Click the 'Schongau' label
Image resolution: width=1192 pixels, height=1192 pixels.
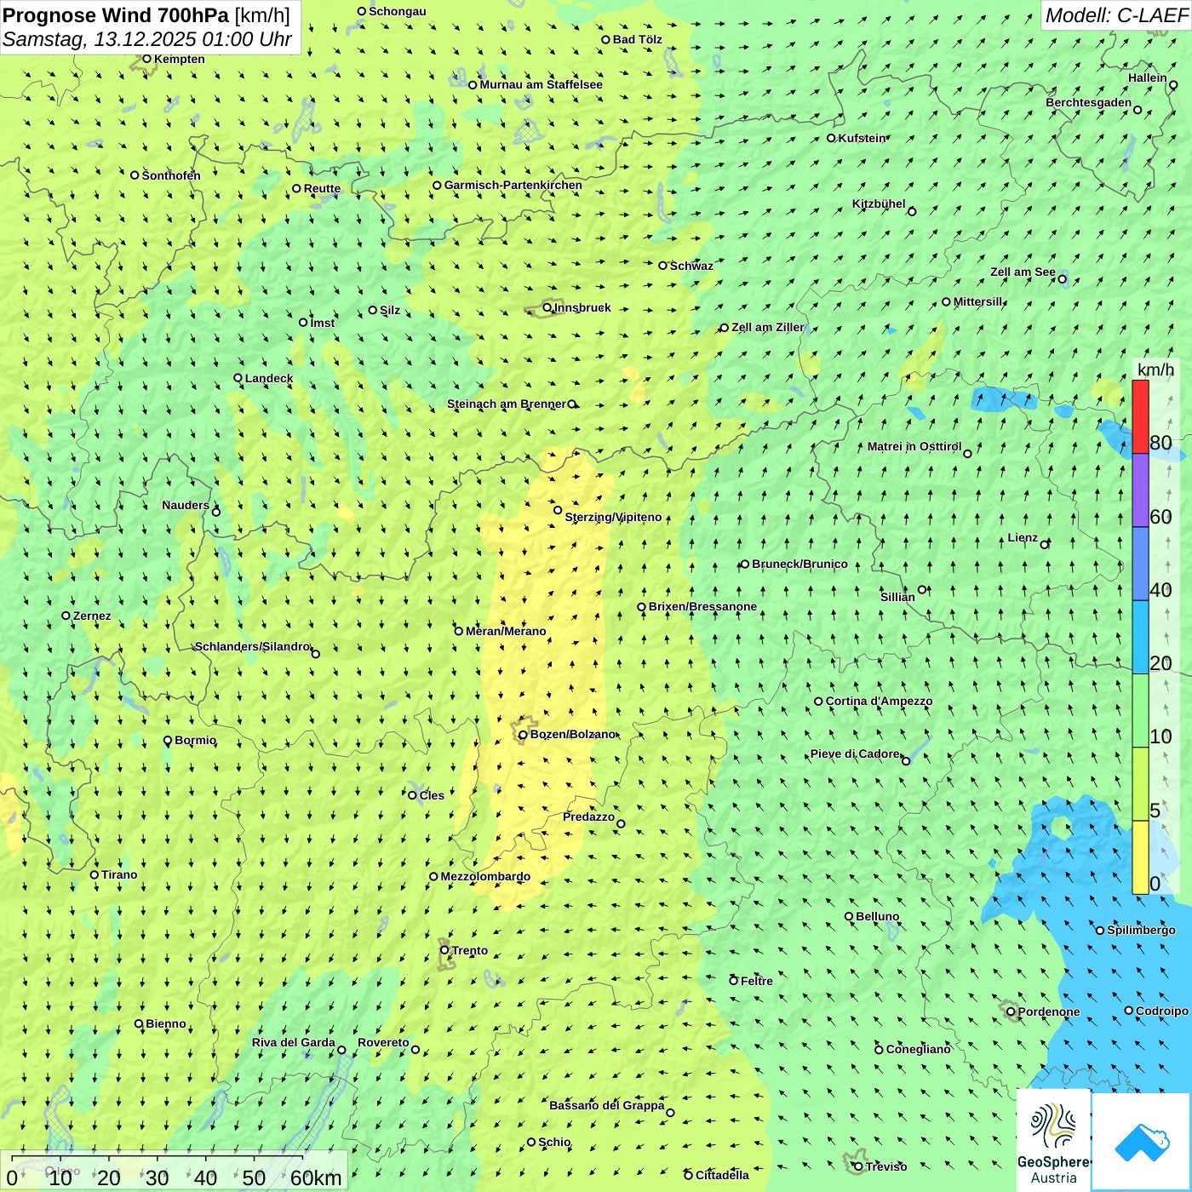[397, 11]
